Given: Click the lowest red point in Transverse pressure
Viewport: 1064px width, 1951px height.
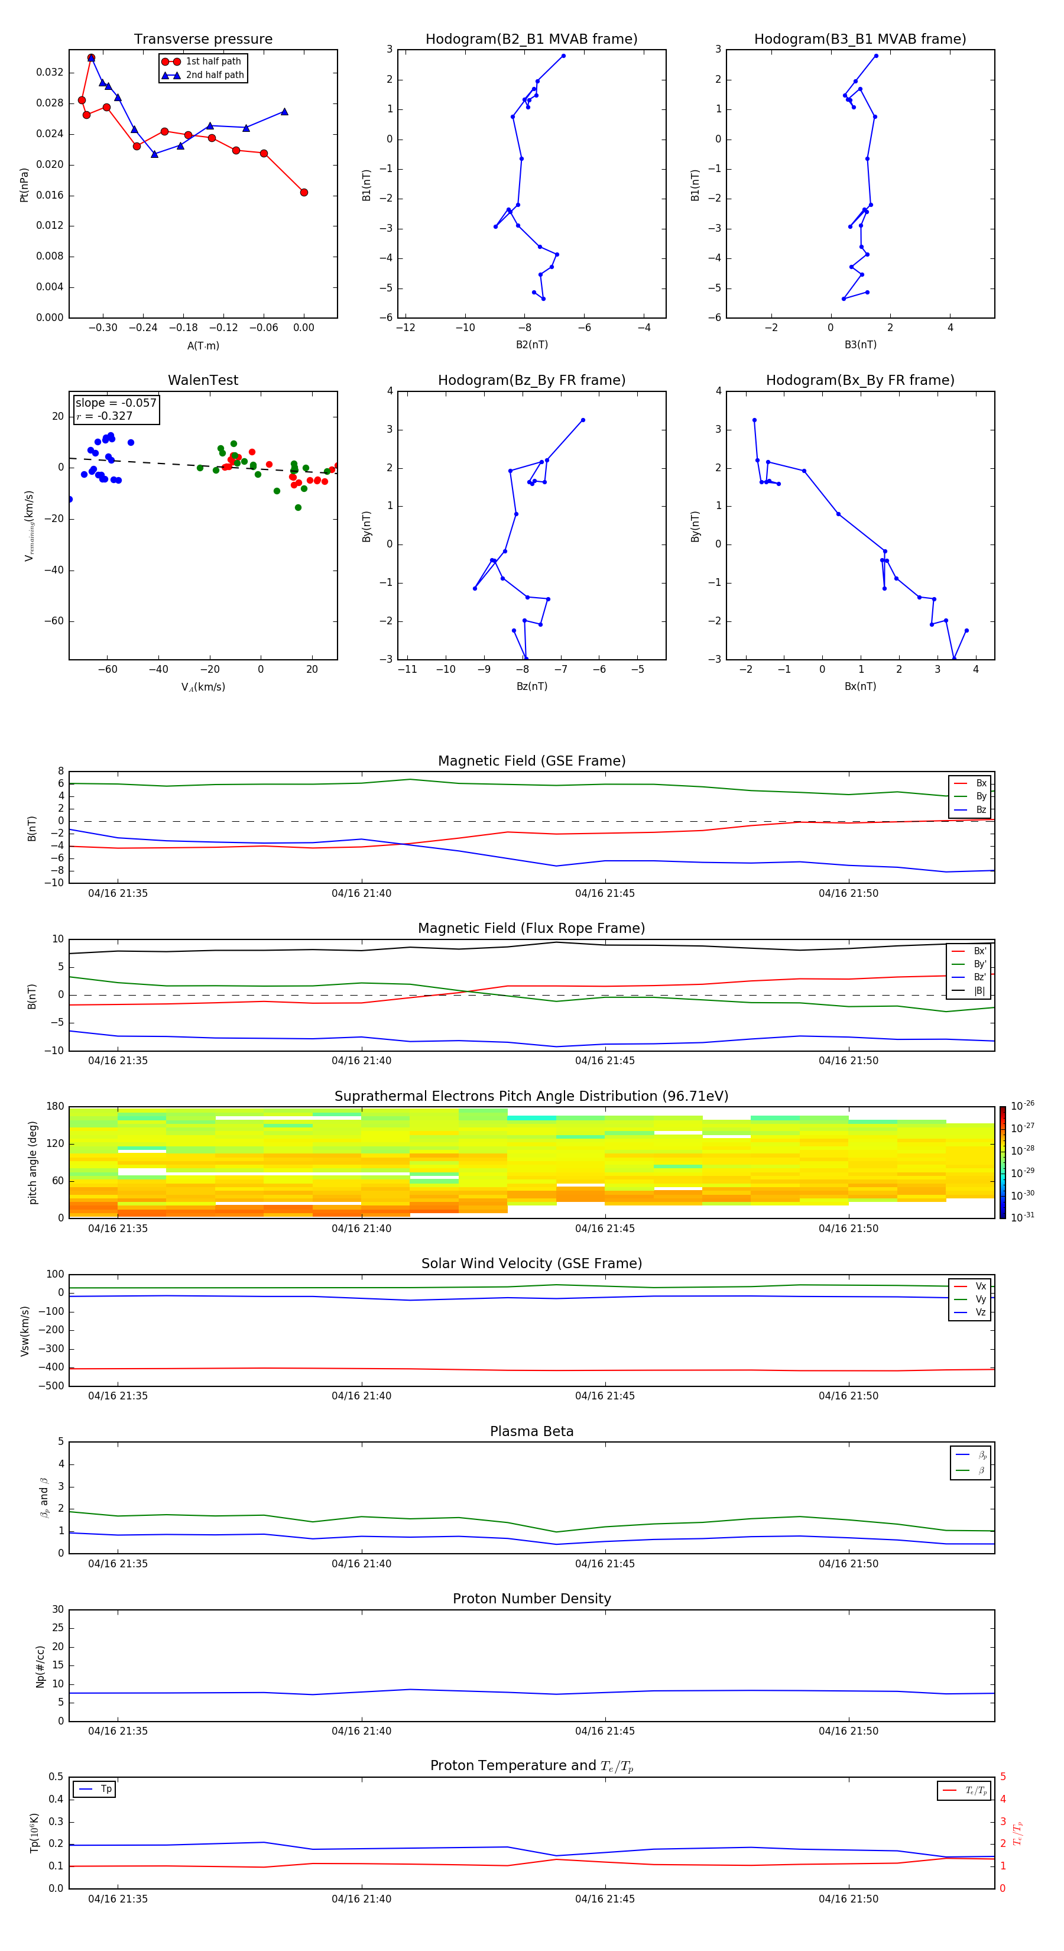Looking at the screenshot, I should 304,192.
